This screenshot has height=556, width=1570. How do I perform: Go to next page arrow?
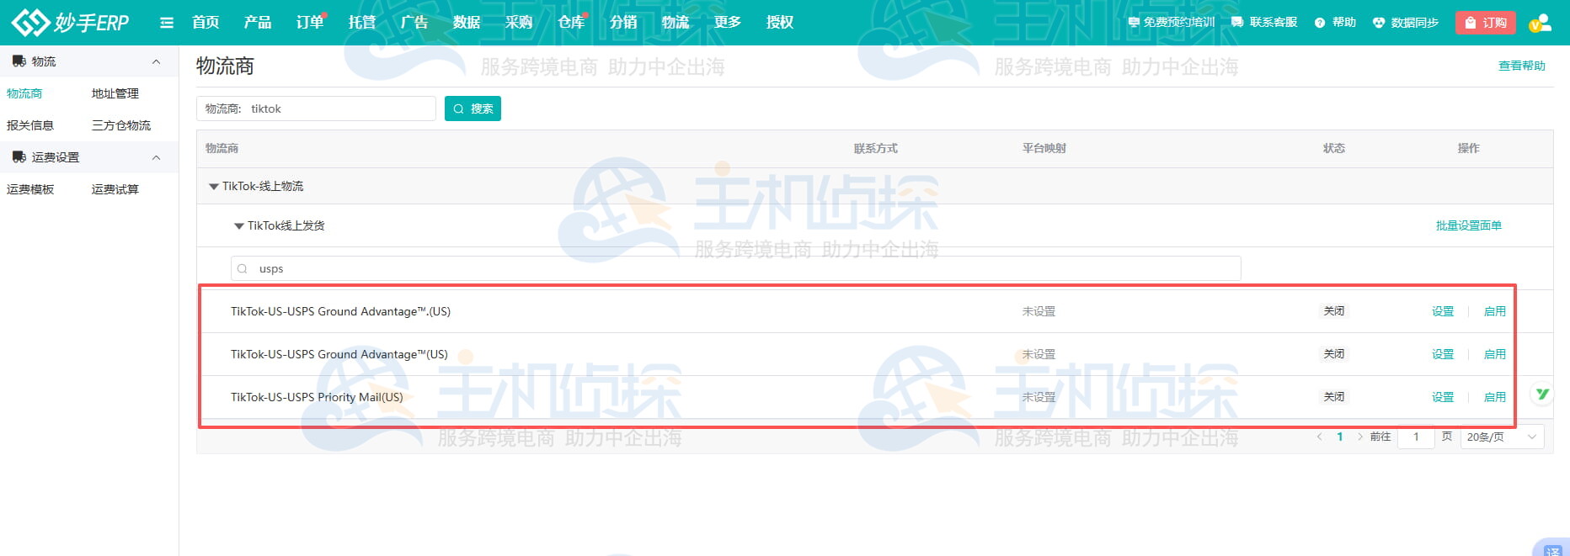click(x=1359, y=437)
